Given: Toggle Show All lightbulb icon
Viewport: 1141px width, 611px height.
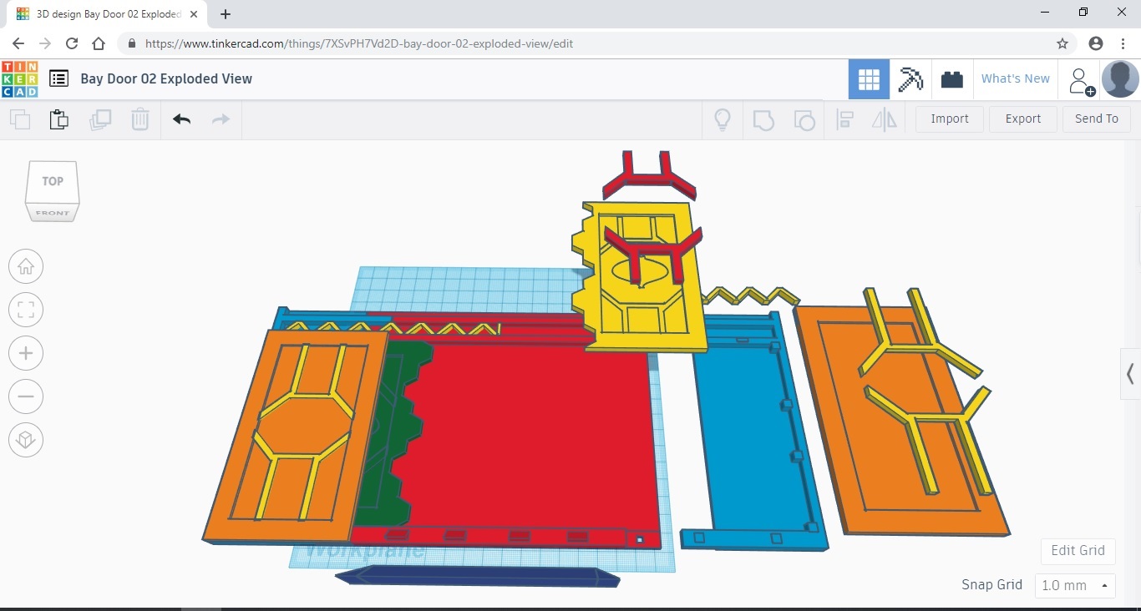Looking at the screenshot, I should (723, 119).
